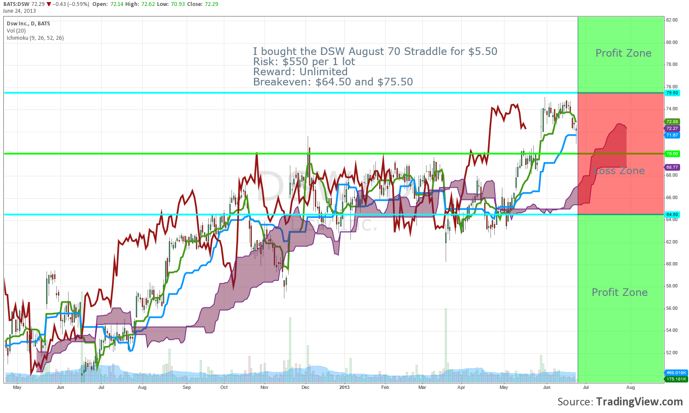Click the 'Dsw Inc., D, BATS' legend title
Viewport: 689px width, 413px height.
coord(28,24)
